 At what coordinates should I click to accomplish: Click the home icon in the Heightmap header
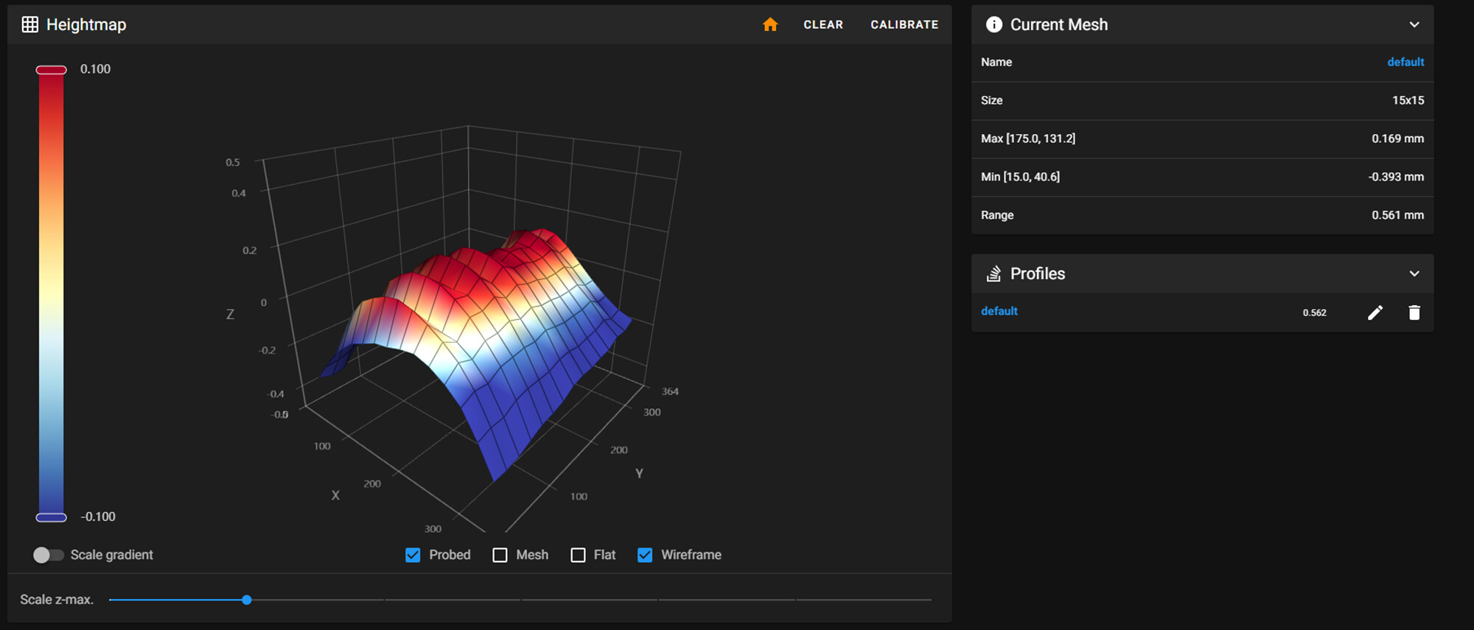point(770,24)
